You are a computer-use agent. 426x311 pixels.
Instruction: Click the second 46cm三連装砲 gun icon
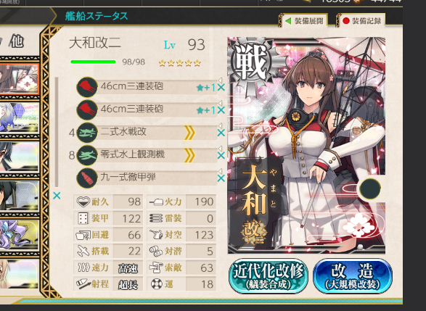(x=87, y=109)
